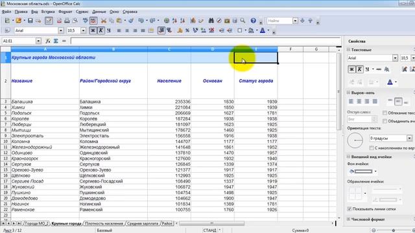Toggle Bold in the formatting toolbar
The image size is (415, 233).
[93, 30]
